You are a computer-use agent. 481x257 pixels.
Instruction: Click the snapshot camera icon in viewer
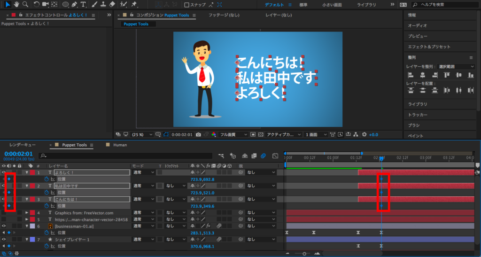(x=200, y=134)
